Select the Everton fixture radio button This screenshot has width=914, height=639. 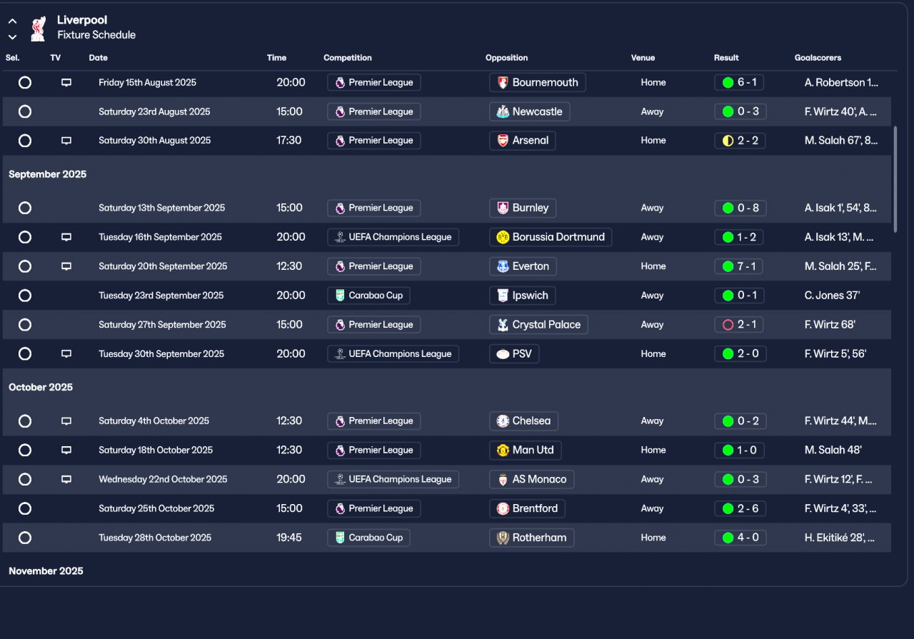25,266
